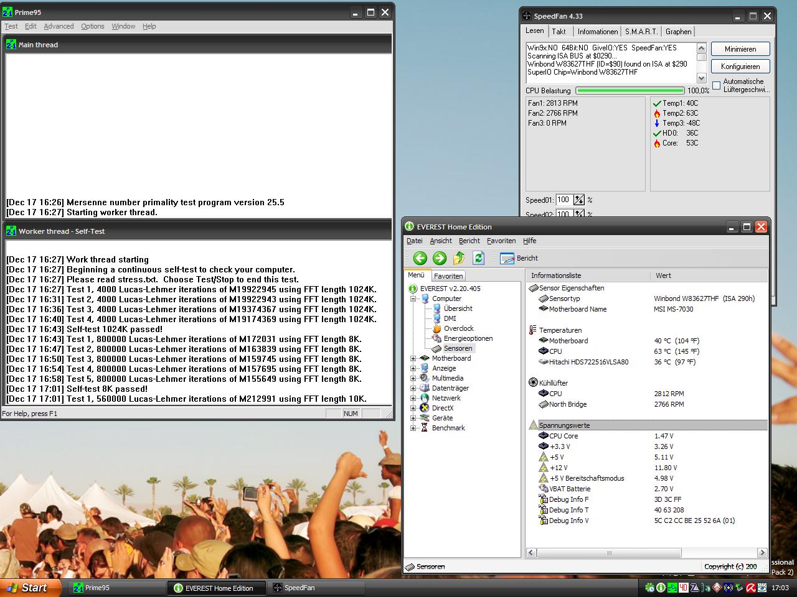The height and width of the screenshot is (597, 797).
Task: Select Sensoren chip icon in tree
Action: [437, 348]
